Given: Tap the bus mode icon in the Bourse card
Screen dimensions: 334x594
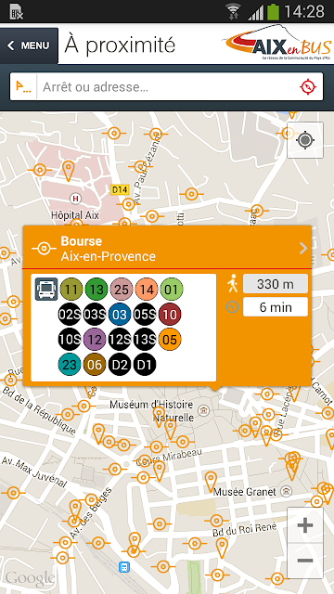Looking at the screenshot, I should click(46, 289).
